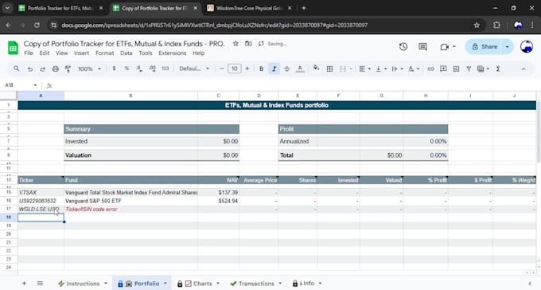Switch to the Instructions sheet tab

click(83, 284)
